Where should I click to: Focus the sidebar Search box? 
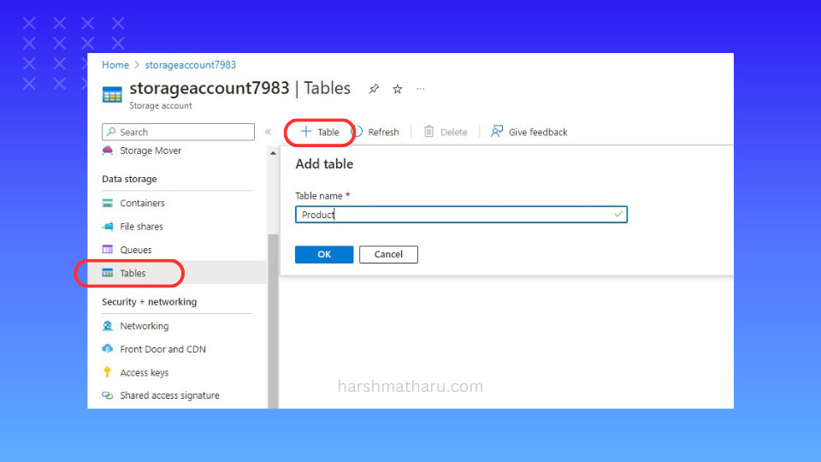tap(178, 132)
